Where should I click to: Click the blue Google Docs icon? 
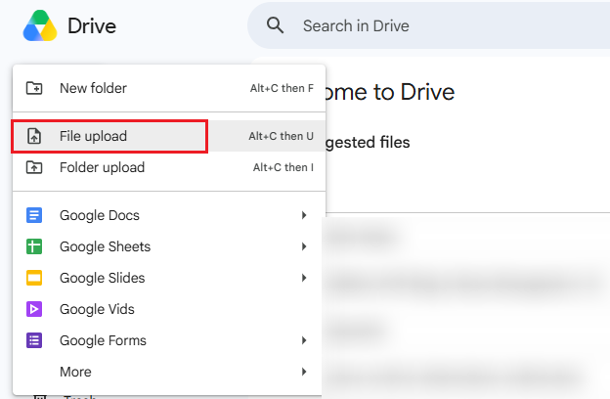click(x=34, y=215)
